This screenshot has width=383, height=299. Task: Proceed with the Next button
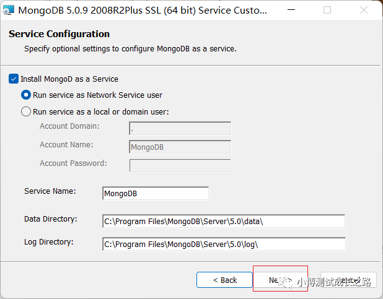pyautogui.click(x=280, y=280)
